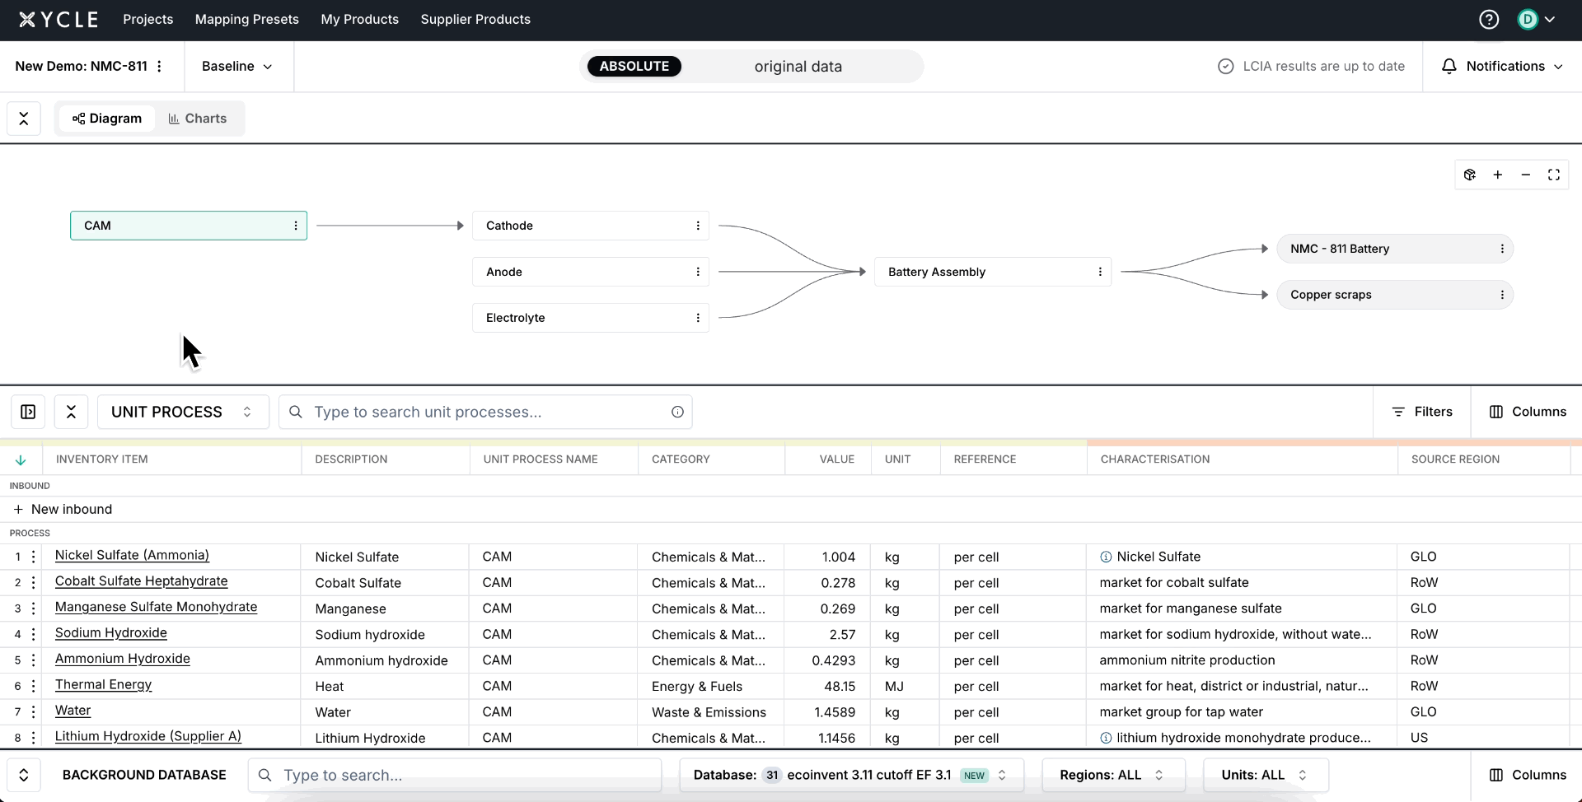Open Battery Assembly node options menu
The image size is (1582, 802).
coord(1100,272)
